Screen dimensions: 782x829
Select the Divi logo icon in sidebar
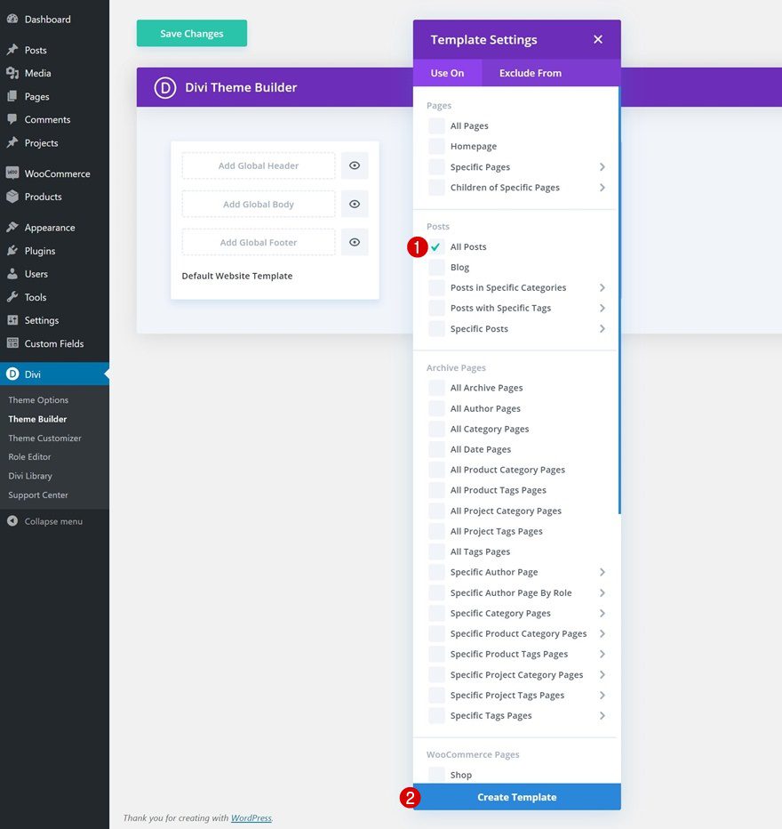coord(12,374)
